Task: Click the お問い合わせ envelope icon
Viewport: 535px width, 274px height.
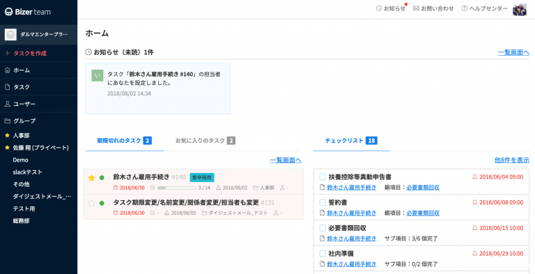Action: [416, 8]
